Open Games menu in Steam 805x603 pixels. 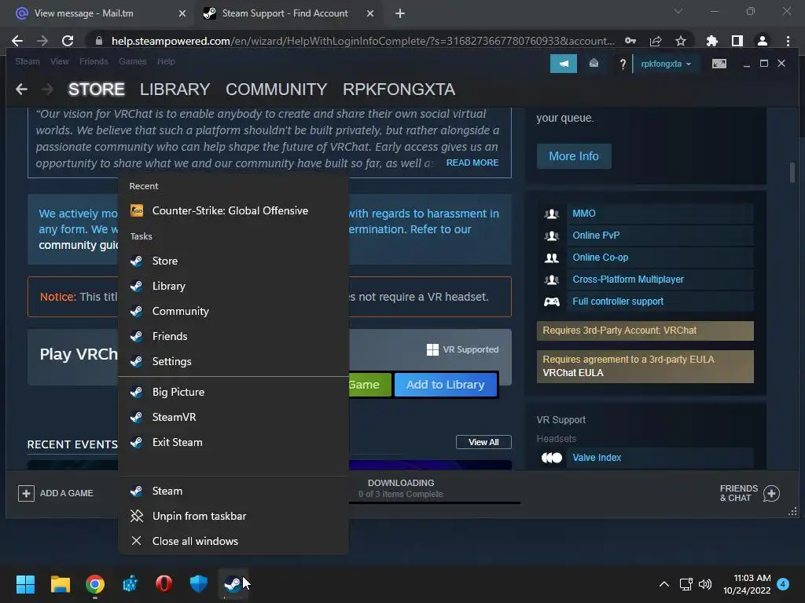(x=132, y=61)
